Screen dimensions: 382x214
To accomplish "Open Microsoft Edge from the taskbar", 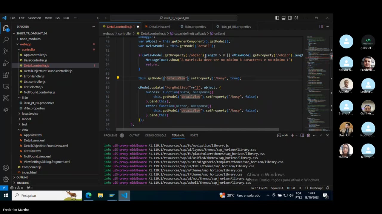I will [89, 195].
